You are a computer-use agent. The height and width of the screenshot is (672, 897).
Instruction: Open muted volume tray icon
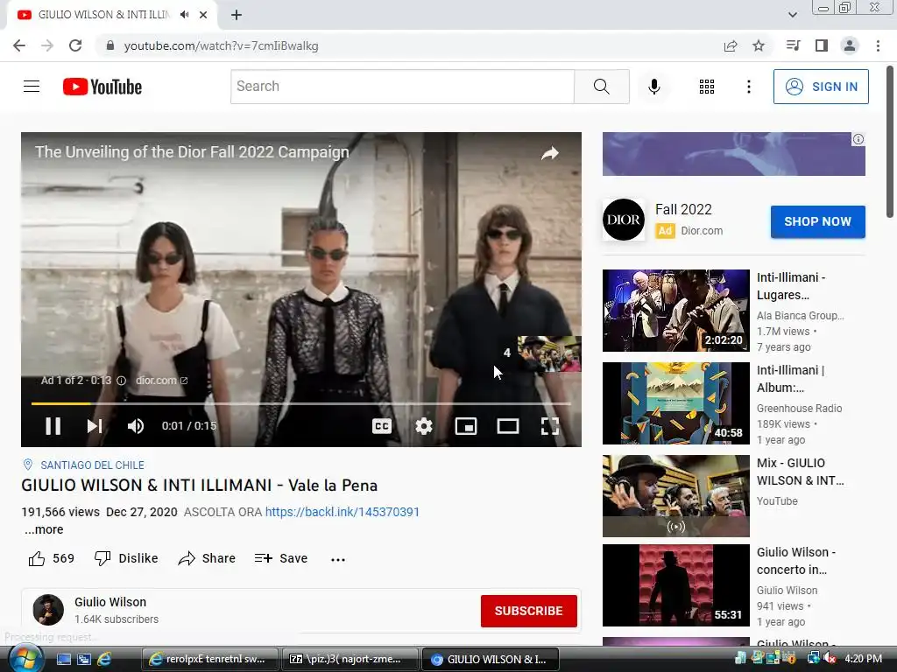coord(830,659)
